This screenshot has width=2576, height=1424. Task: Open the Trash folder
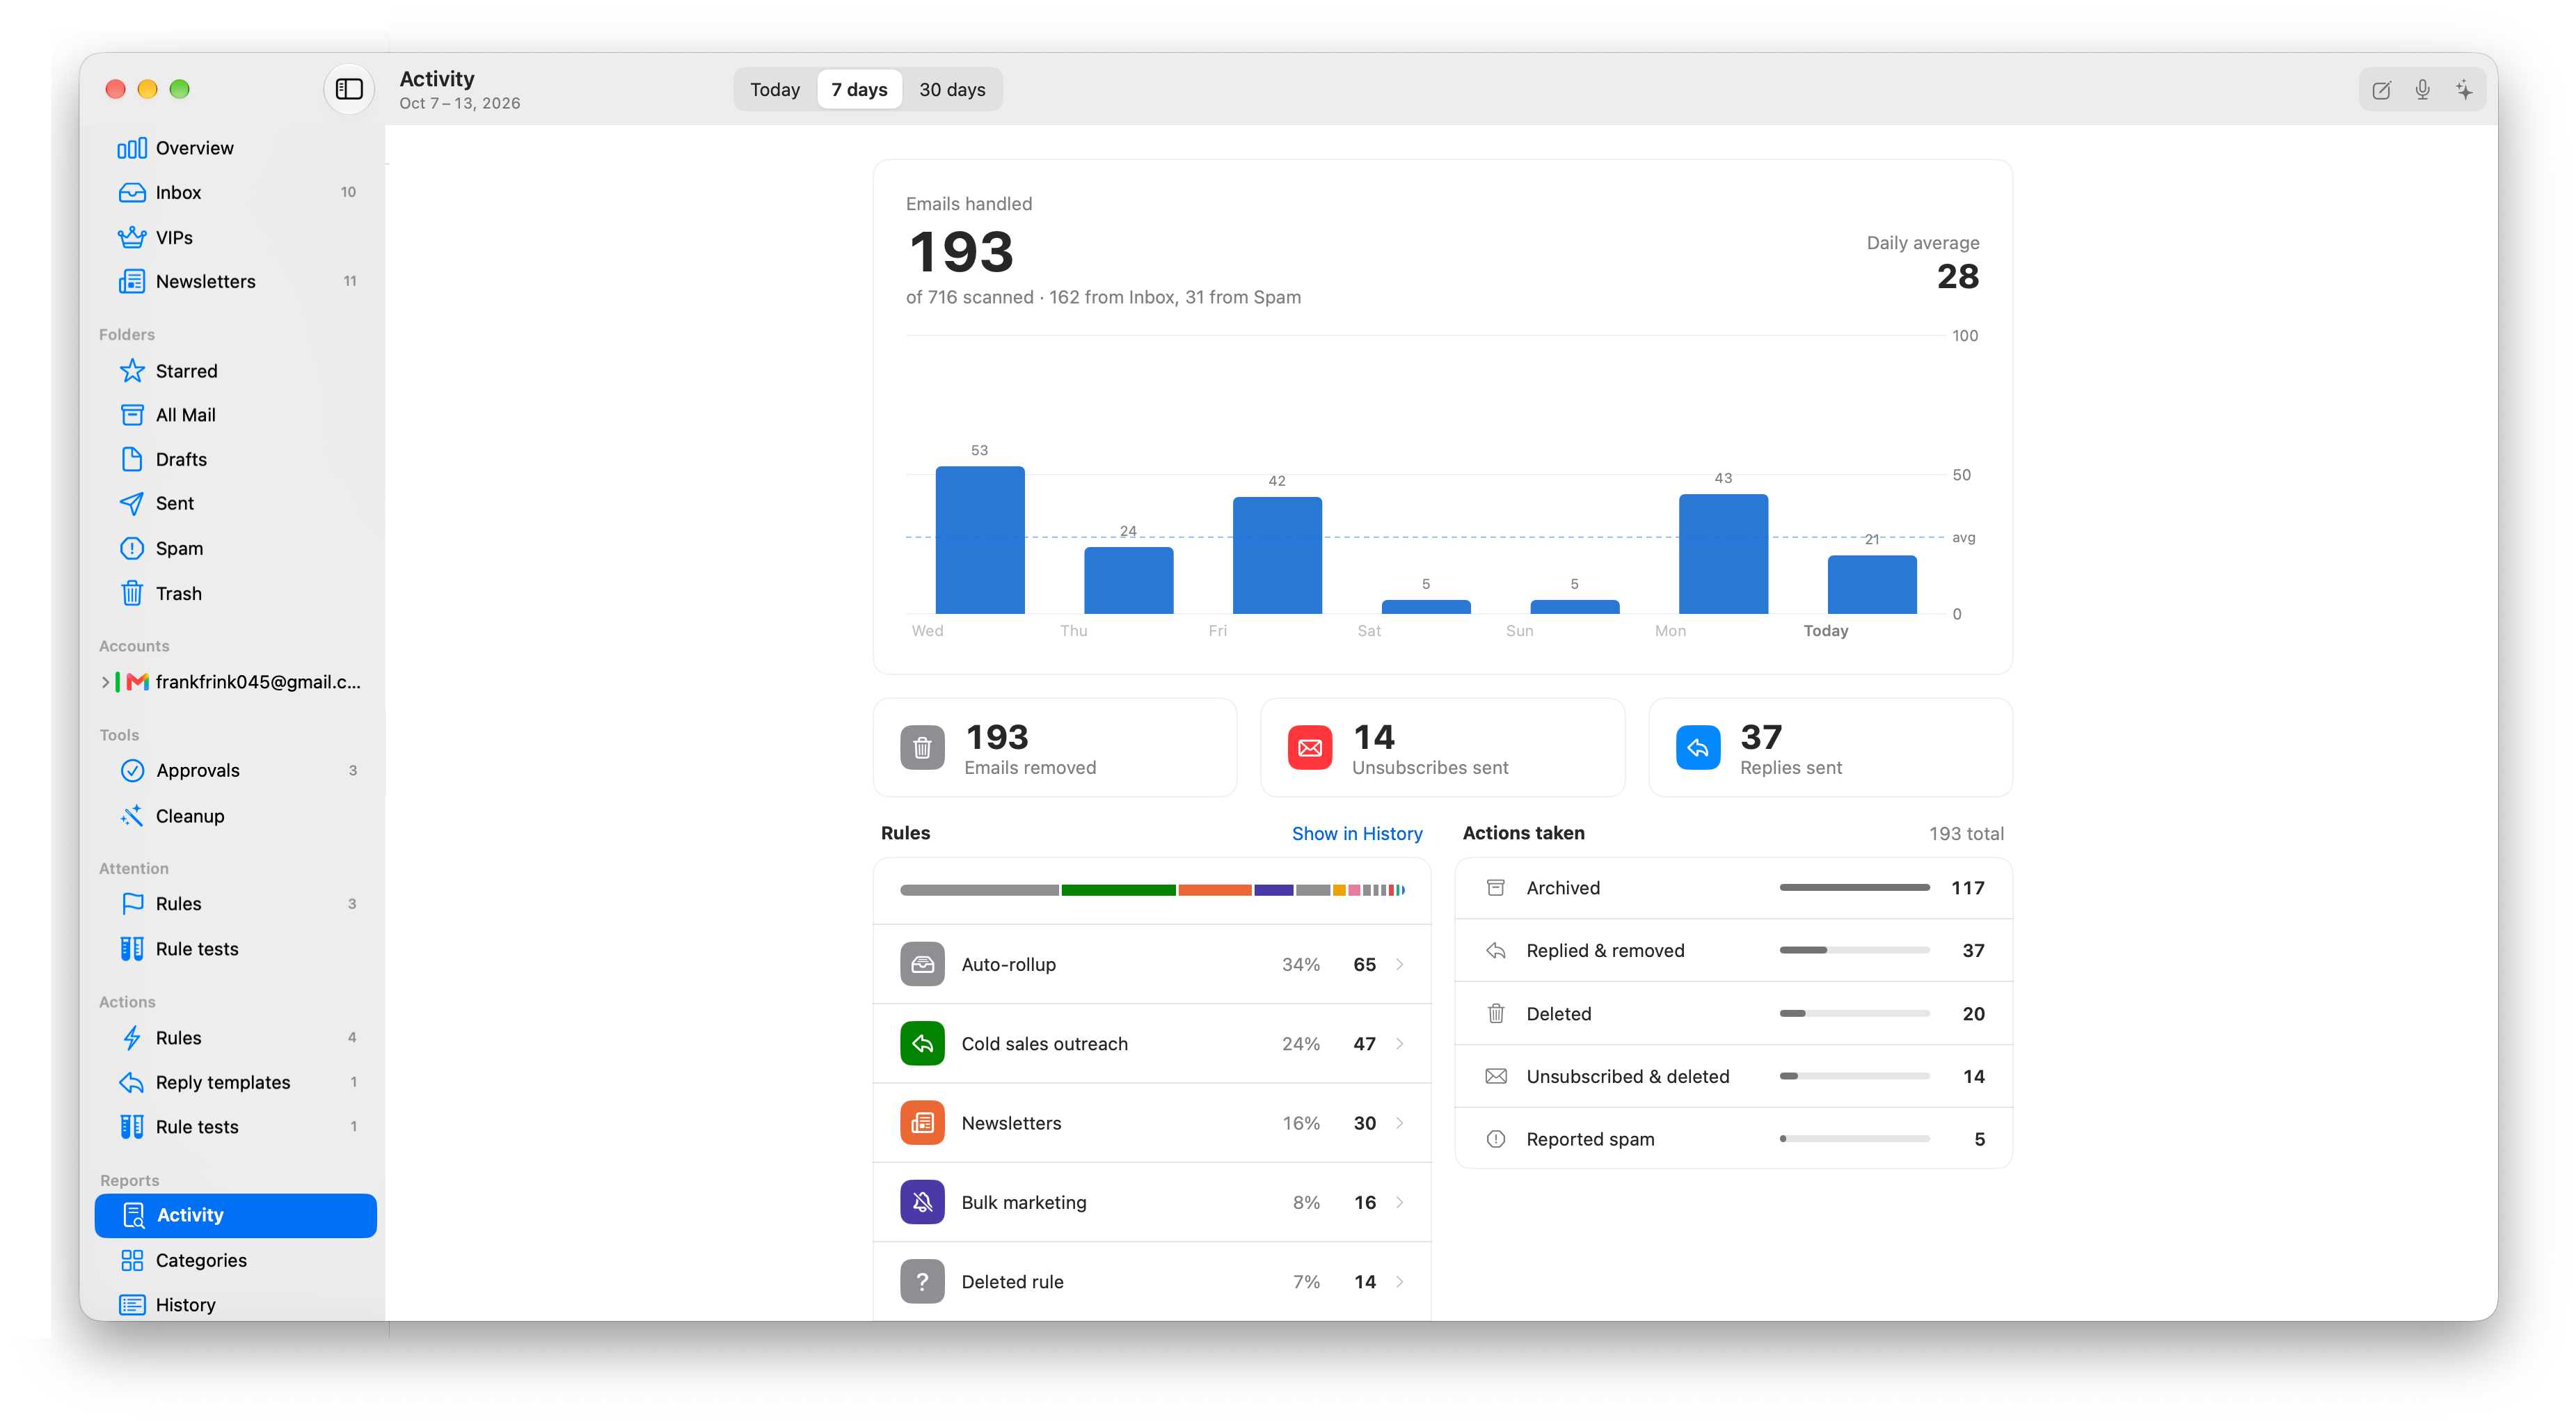pos(236,593)
